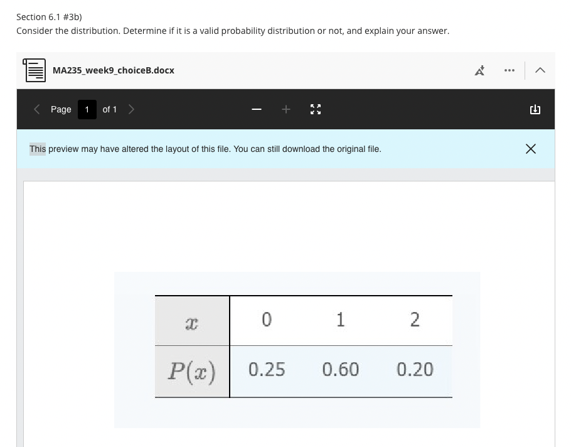The image size is (571, 447).
Task: Select the page number input field
Action: (x=87, y=109)
